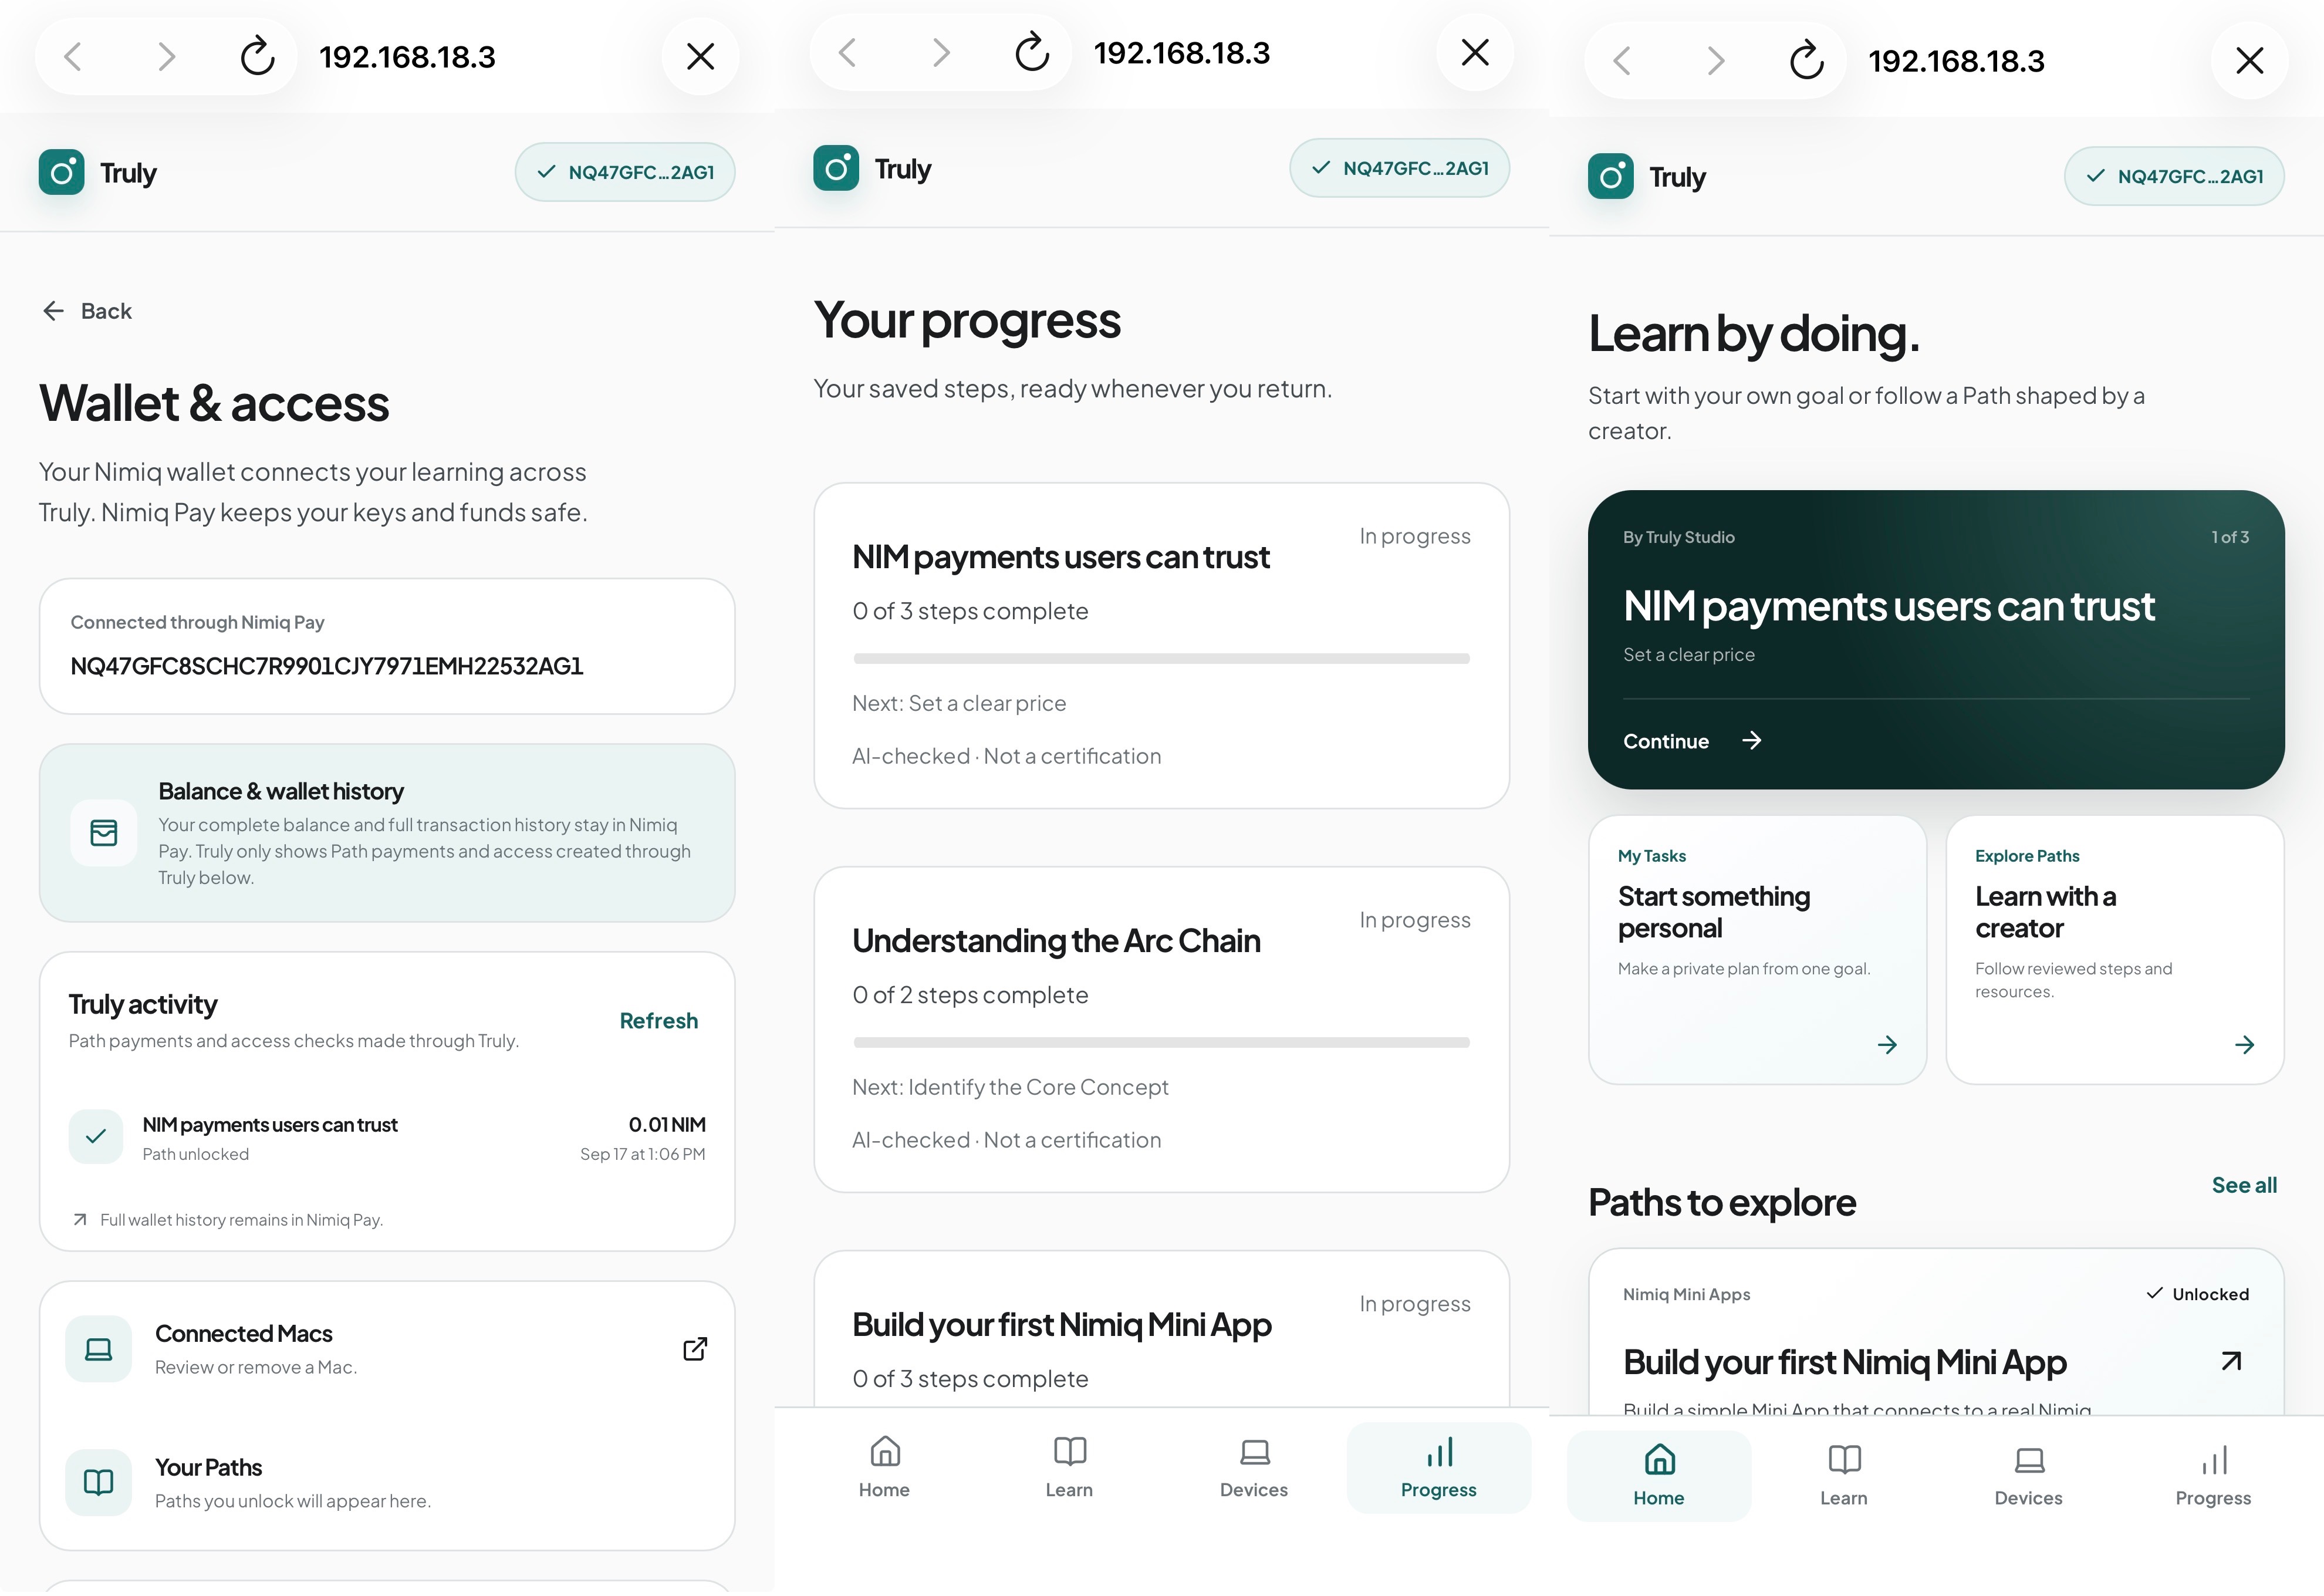The image size is (2324, 1596).
Task: Close the browser showing Wallet & access
Action: 700,57
